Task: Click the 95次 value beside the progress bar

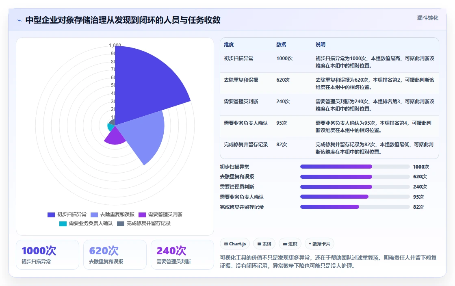Action: [418, 197]
